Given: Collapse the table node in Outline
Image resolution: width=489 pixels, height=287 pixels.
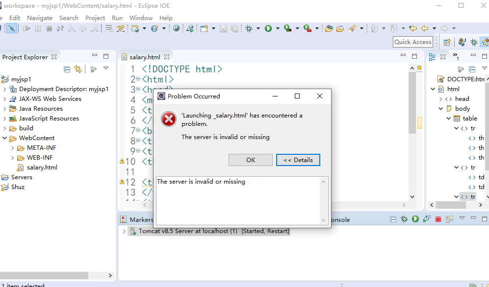Looking at the screenshot, I should [448, 119].
